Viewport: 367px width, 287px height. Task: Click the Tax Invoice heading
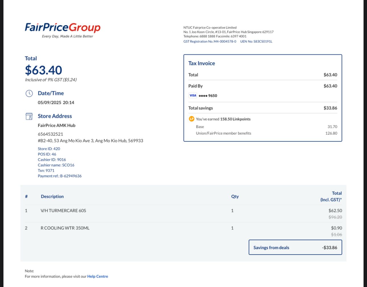(202, 63)
